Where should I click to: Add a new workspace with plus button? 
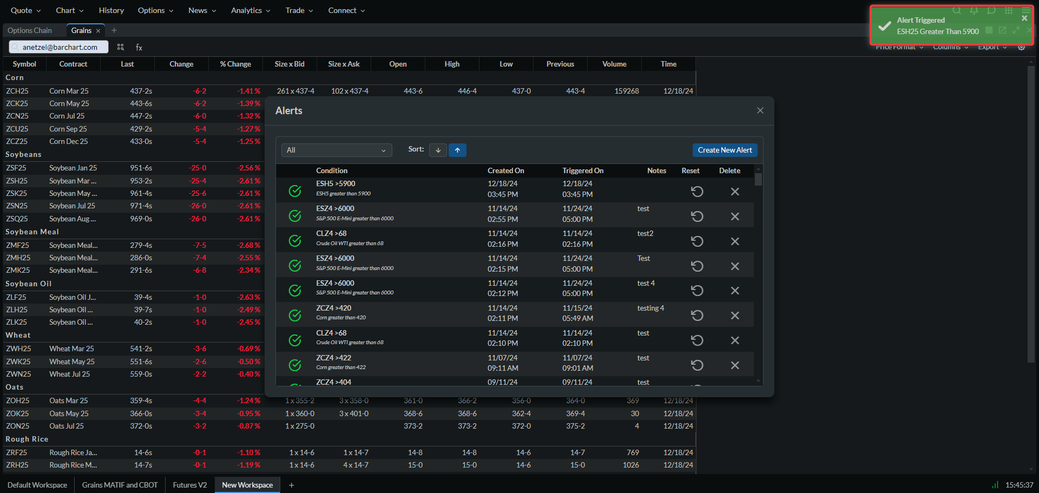point(292,485)
